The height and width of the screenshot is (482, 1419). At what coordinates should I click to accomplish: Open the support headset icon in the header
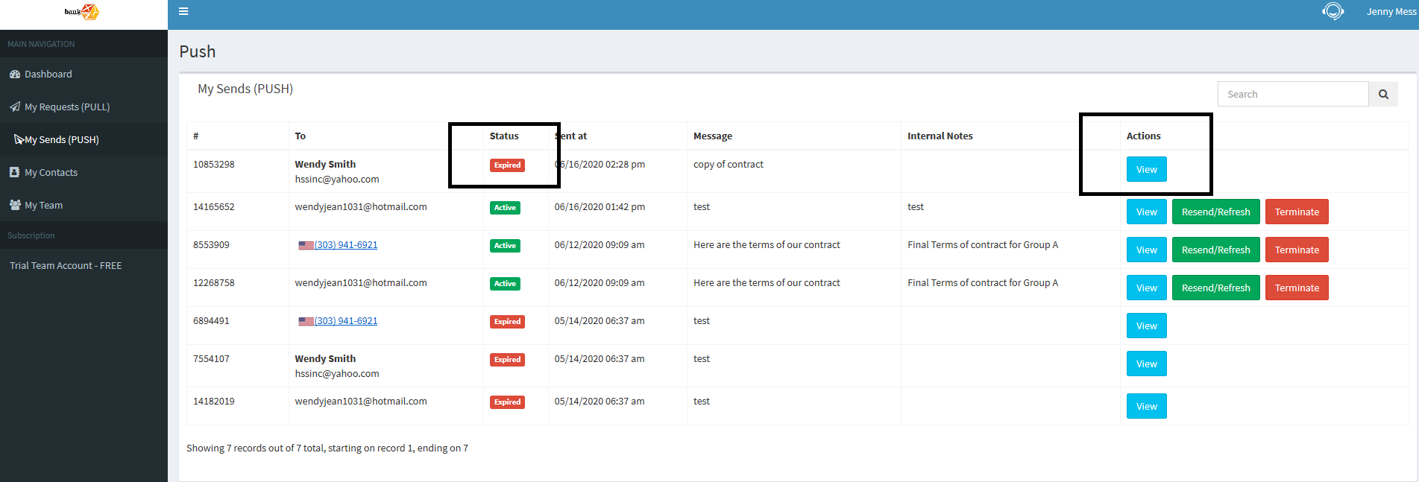click(1333, 11)
